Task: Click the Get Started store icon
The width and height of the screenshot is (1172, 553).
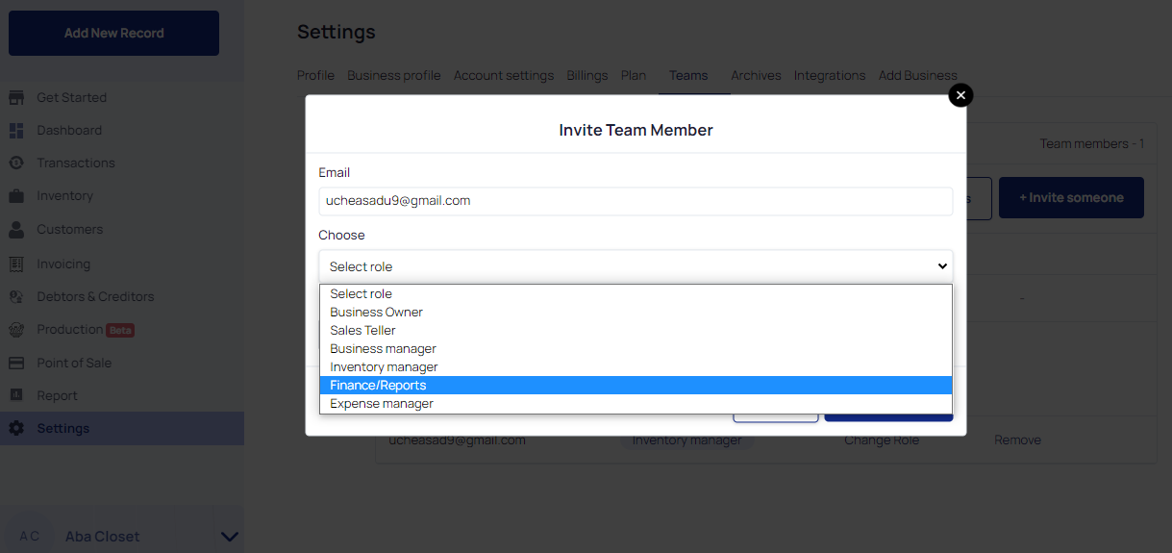Action: coord(16,97)
